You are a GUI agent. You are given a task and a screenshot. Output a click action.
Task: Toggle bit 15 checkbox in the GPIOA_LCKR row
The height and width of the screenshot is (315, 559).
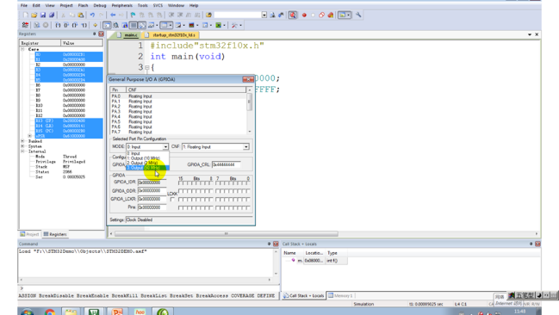point(181,200)
